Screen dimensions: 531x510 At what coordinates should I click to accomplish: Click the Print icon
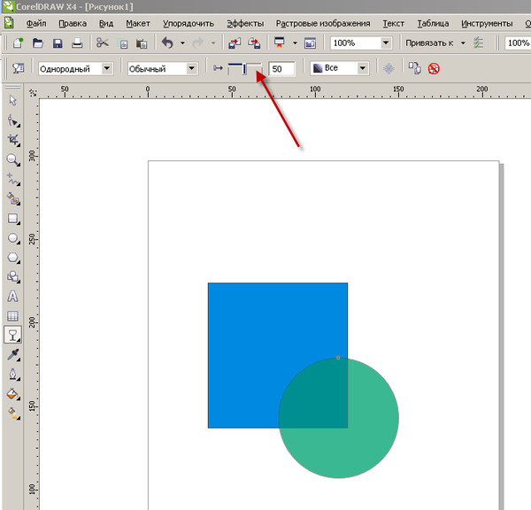tap(77, 43)
